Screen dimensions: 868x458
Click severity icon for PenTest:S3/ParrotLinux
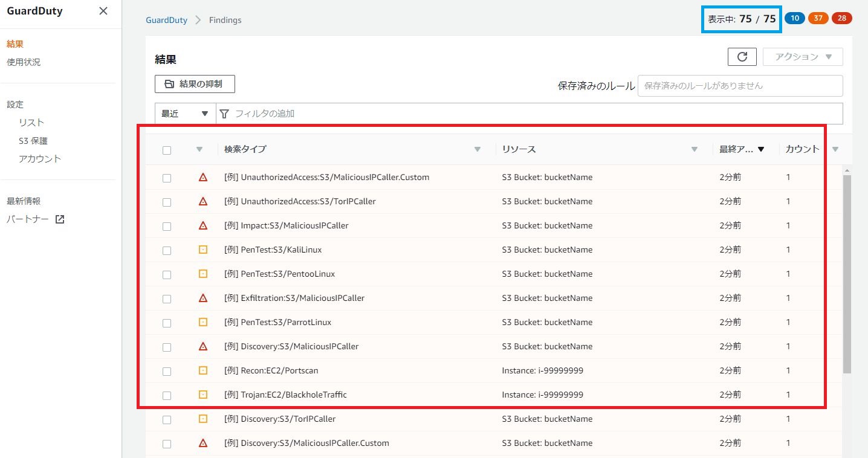203,322
